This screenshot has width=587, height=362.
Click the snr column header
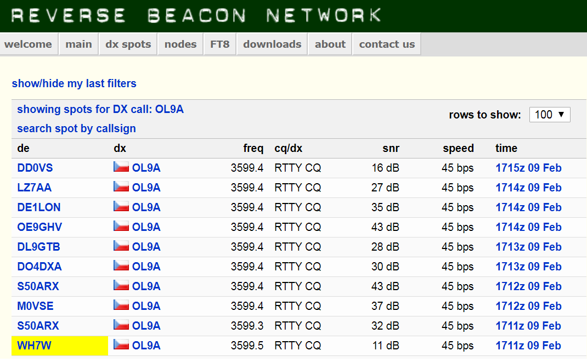coord(391,148)
